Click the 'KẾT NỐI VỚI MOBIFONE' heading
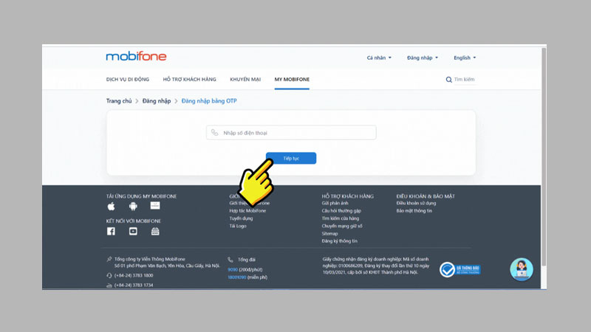Screen dimensions: 591x332 pos(134,221)
